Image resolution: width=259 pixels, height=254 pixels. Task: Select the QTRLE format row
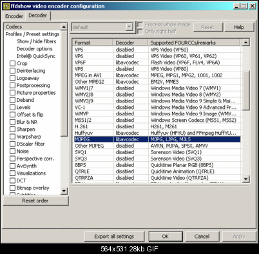coord(157,171)
